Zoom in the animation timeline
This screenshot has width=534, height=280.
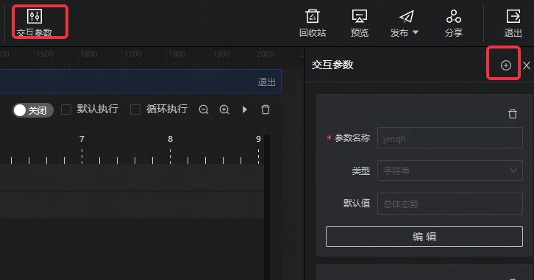pos(224,110)
